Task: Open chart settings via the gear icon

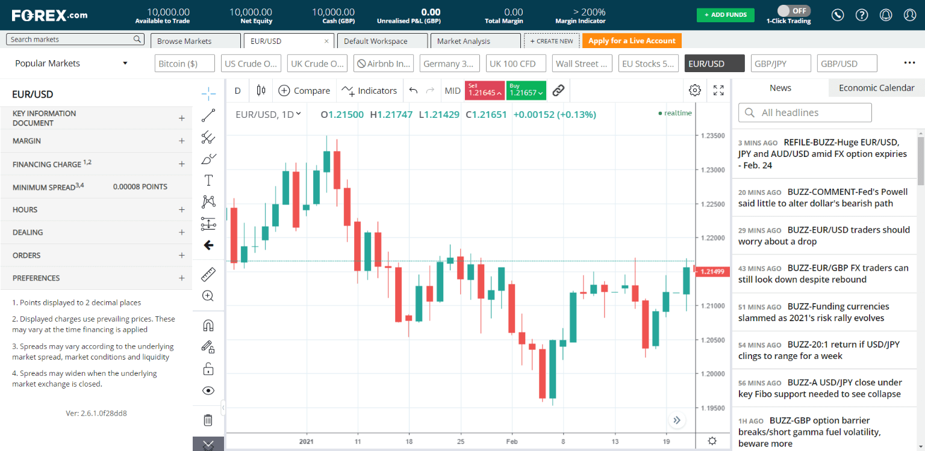Action: [694, 90]
